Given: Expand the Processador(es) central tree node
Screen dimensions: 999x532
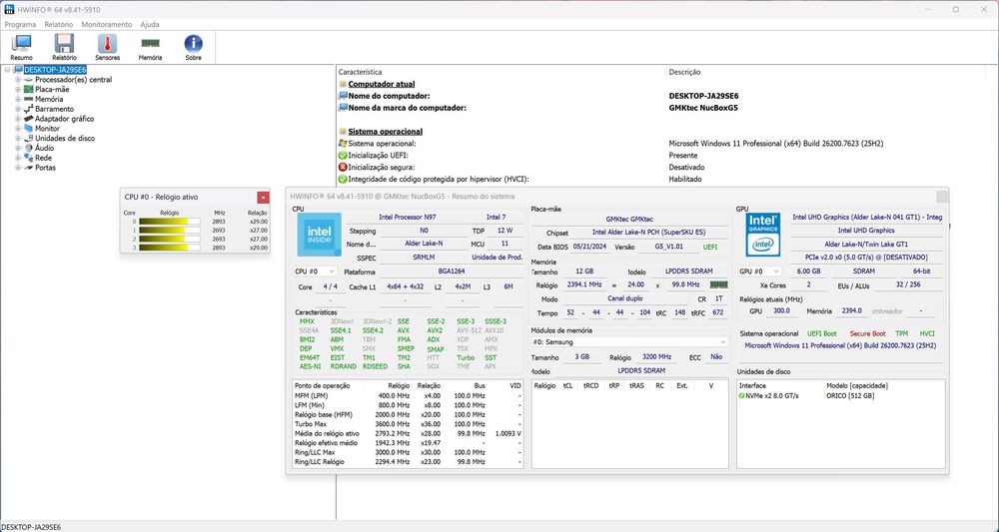Looking at the screenshot, I should (18, 80).
